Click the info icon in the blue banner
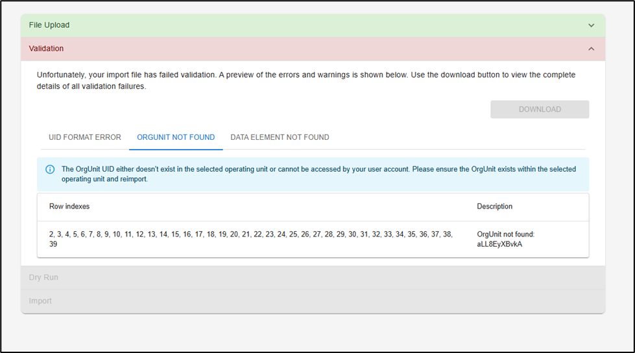Viewport: 635px width, 353px height. click(x=50, y=170)
